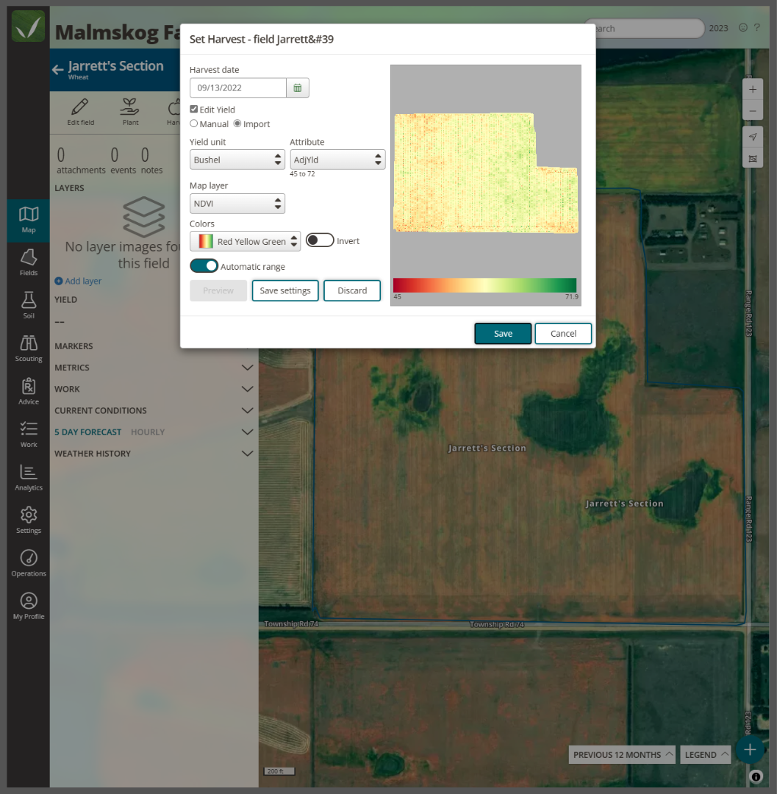Expand the Work section chevron
This screenshot has width=777, height=794.
click(247, 389)
